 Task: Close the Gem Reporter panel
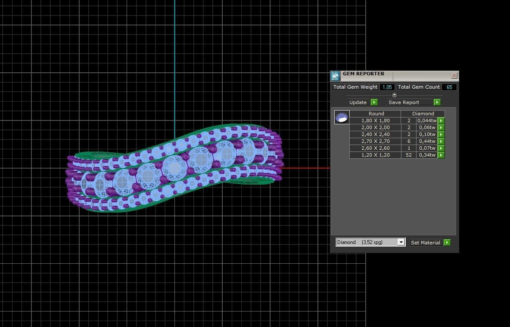point(454,76)
